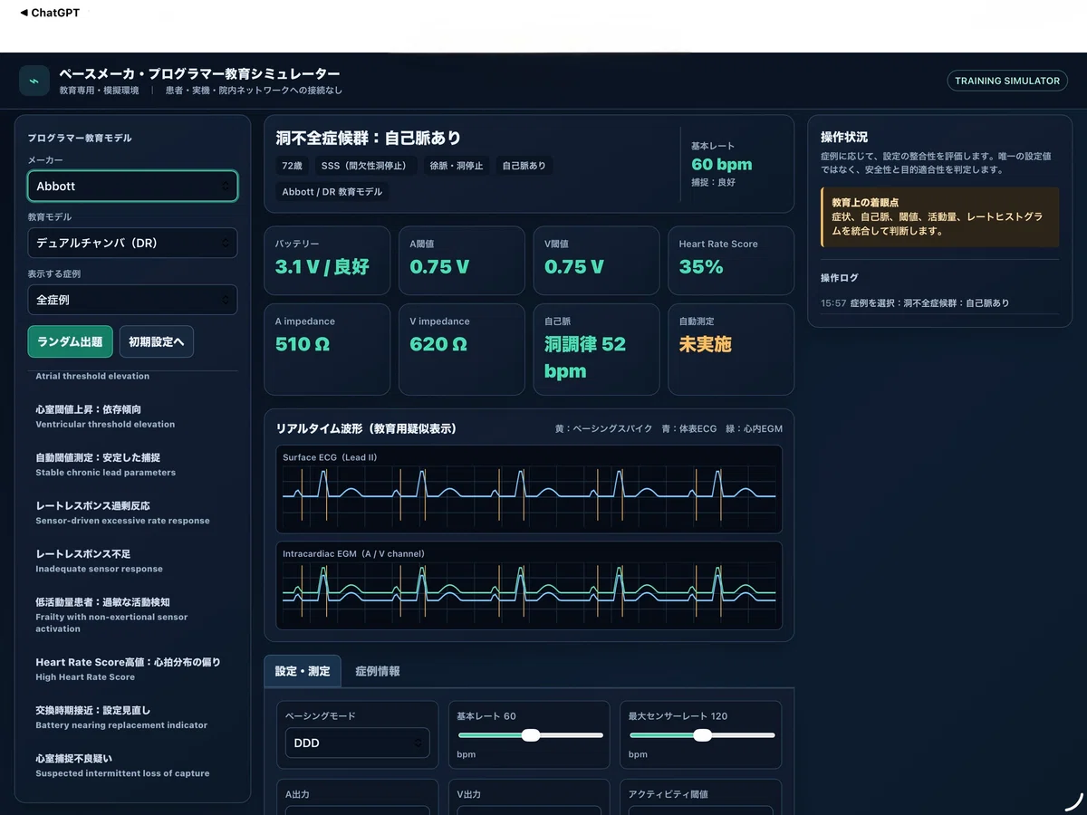Image resolution: width=1087 pixels, height=815 pixels.
Task: Click the A閾値 0.75 V card
Action: coord(462,260)
